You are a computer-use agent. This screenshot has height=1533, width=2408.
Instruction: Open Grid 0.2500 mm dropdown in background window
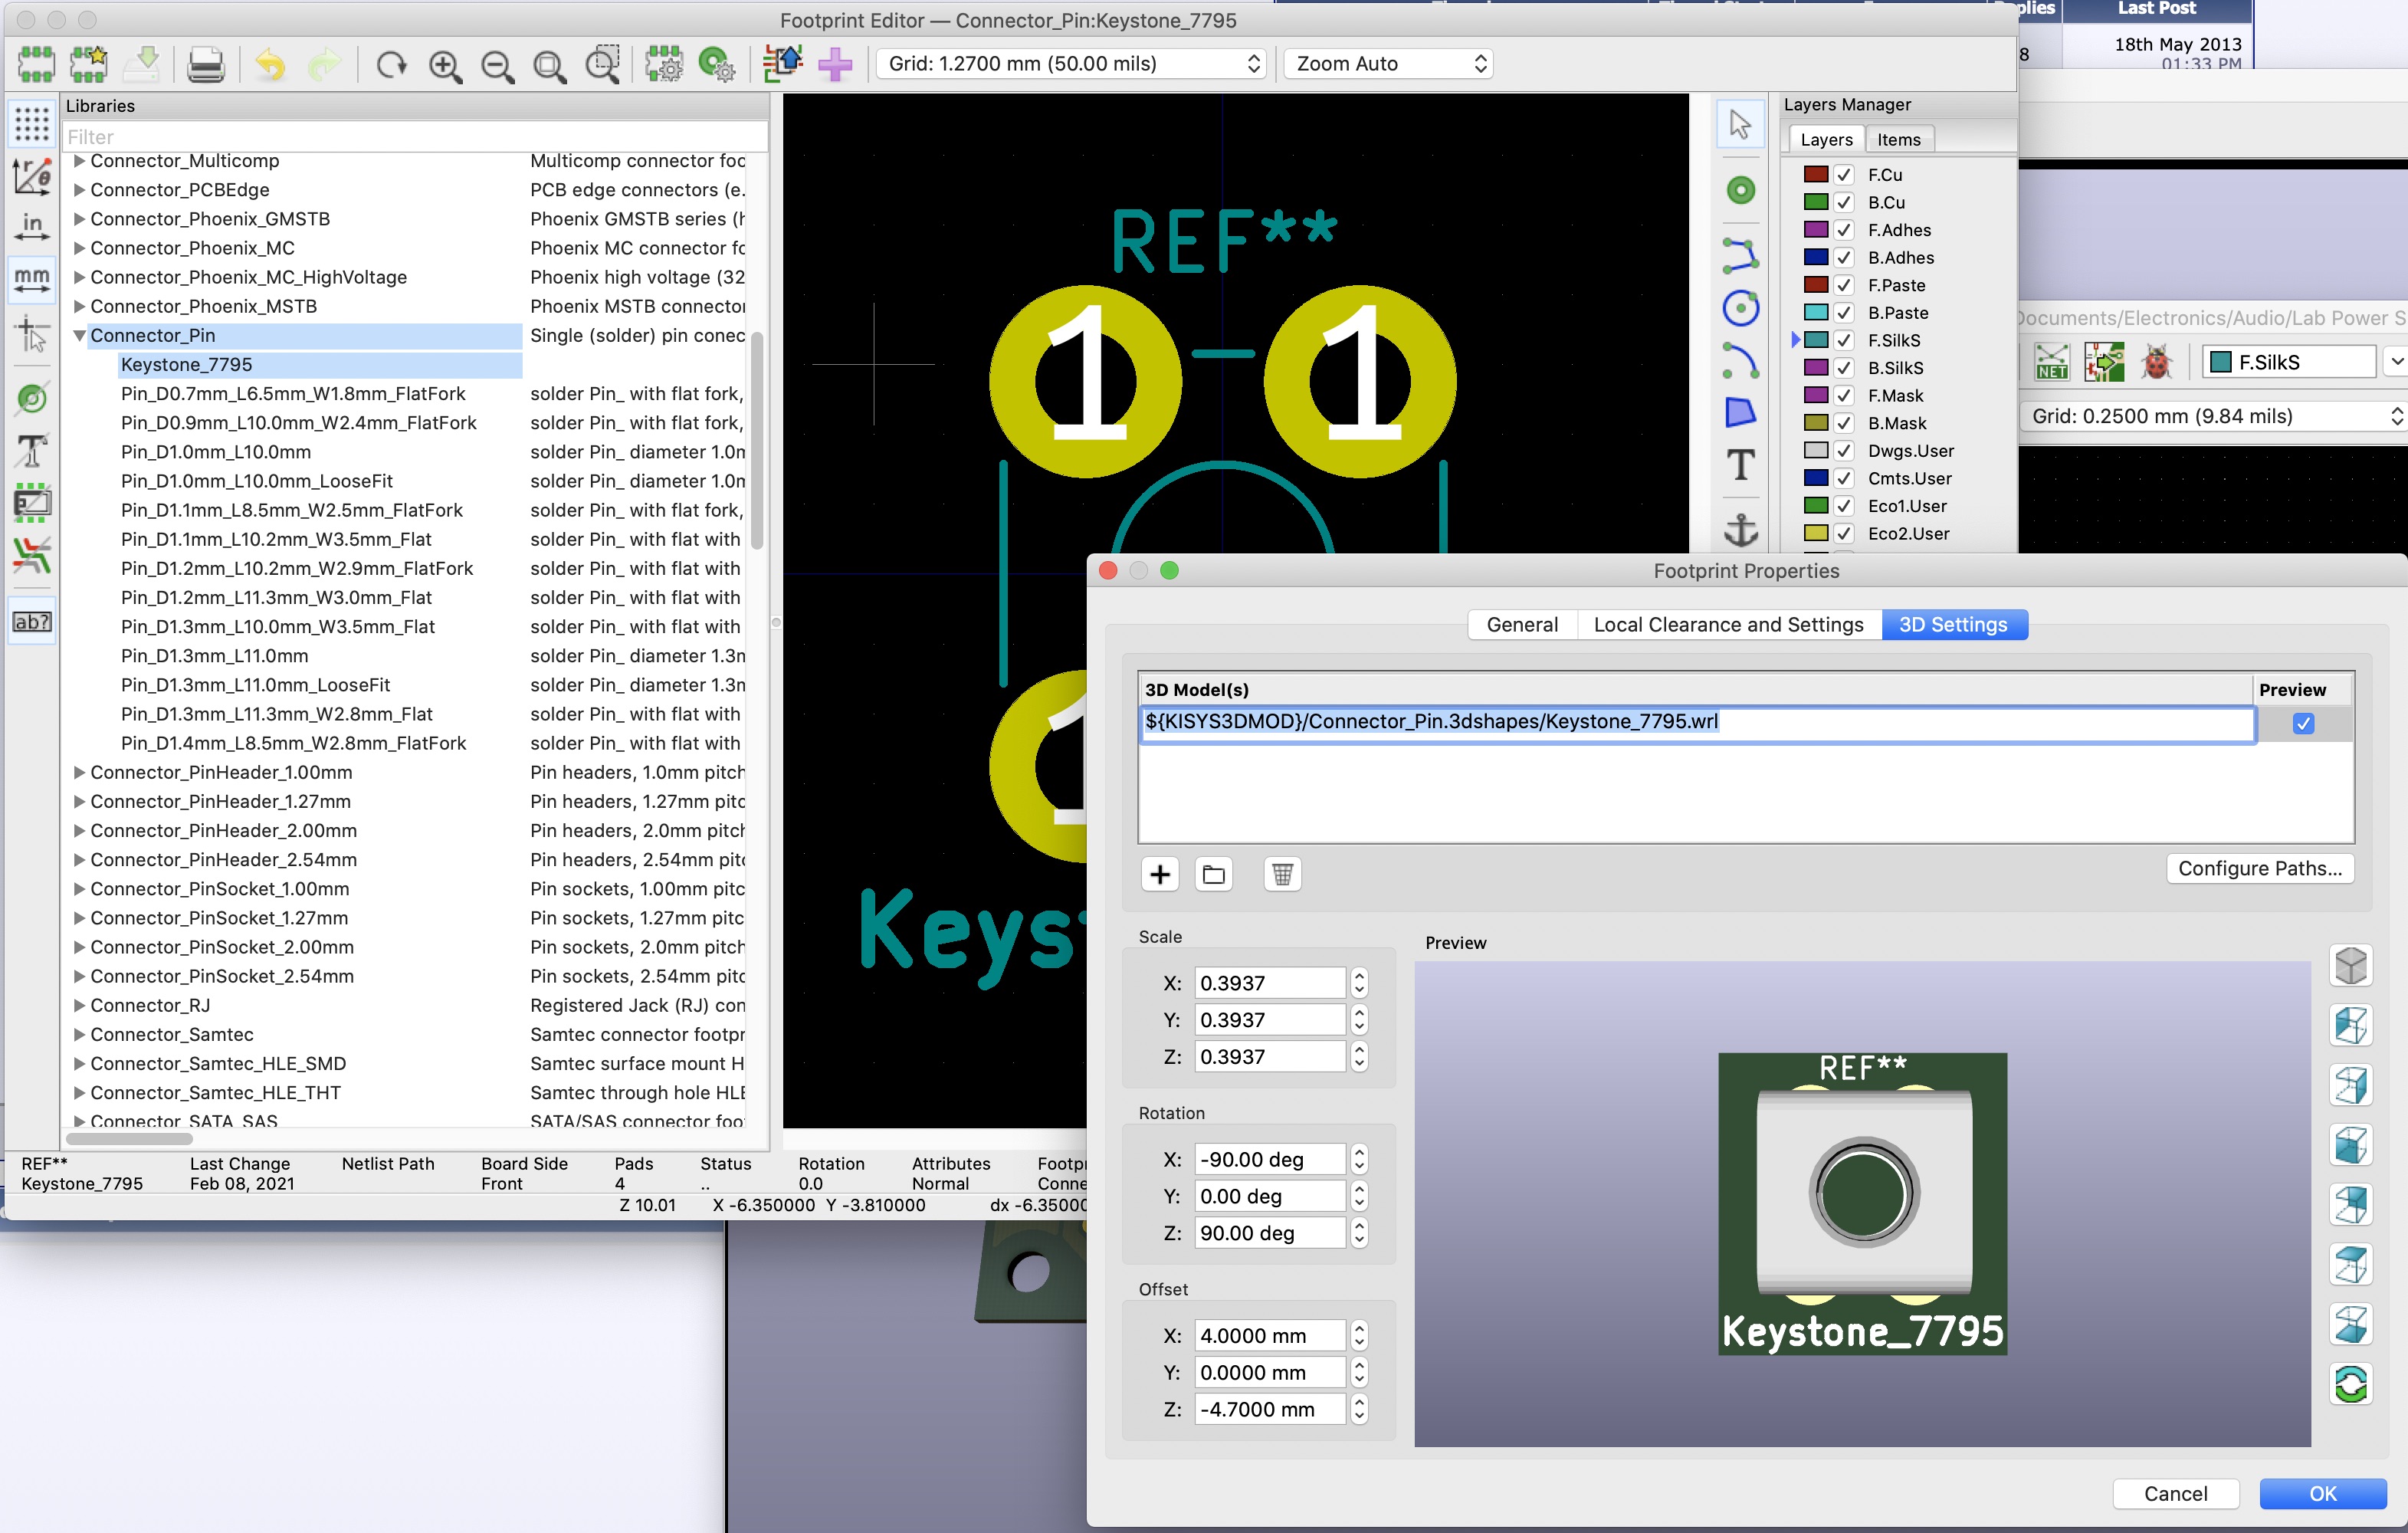[x=2213, y=416]
